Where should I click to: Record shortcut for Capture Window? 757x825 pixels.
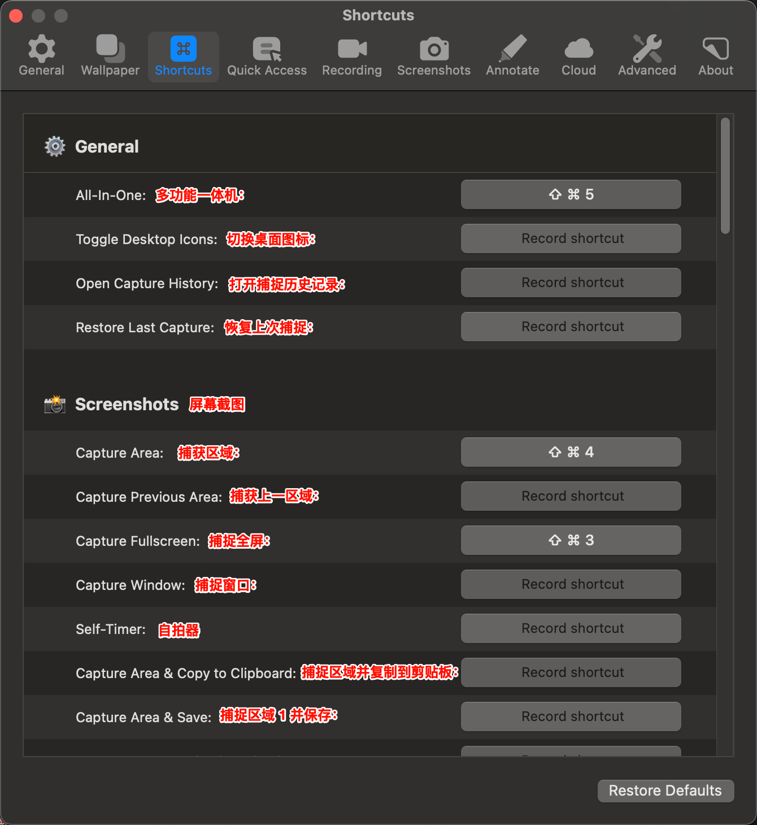571,584
